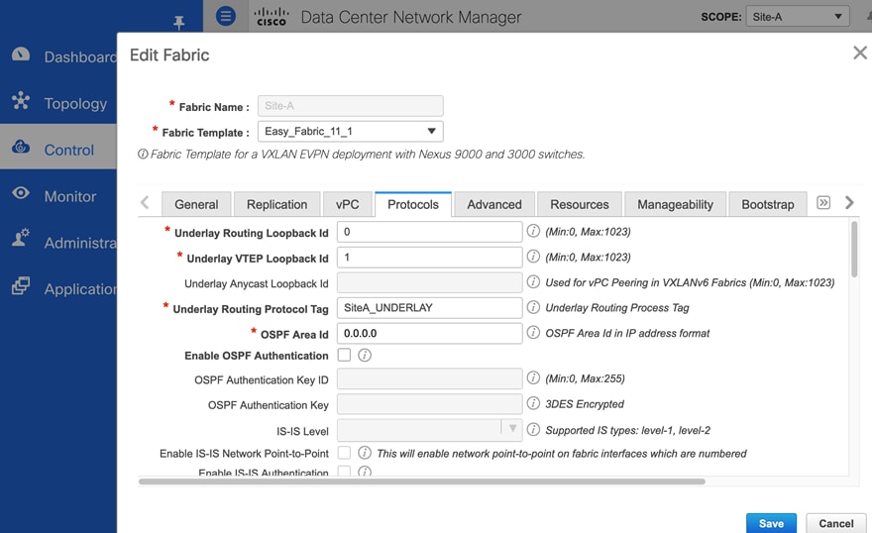Click the pin icon in header

coord(179,21)
